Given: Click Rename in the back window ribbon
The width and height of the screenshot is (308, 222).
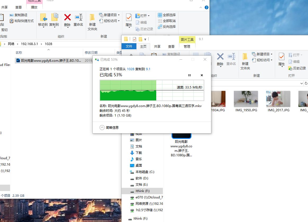Looking at the screenshot, I should [78, 20].
